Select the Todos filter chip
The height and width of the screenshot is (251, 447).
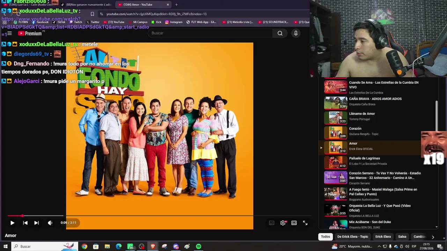tap(325, 237)
